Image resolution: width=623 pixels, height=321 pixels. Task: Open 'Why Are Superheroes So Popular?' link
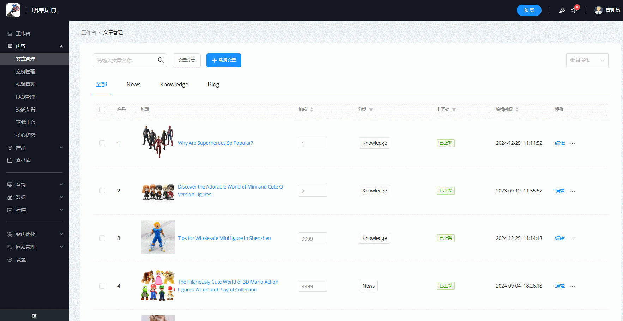pyautogui.click(x=215, y=143)
